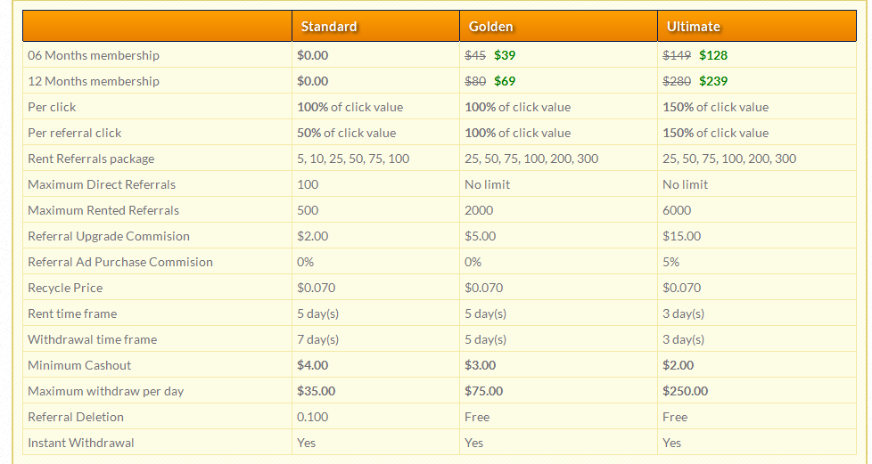Click the "Instant Withdrawal" row label
This screenshot has height=464, width=872.
click(x=81, y=443)
